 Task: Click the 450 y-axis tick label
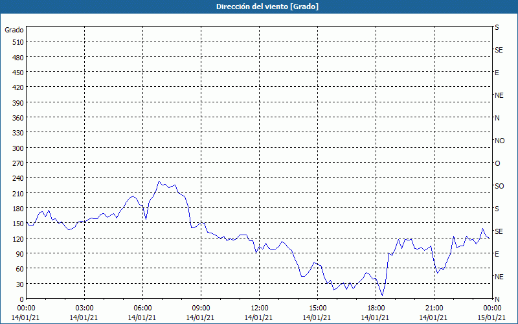coord(18,73)
